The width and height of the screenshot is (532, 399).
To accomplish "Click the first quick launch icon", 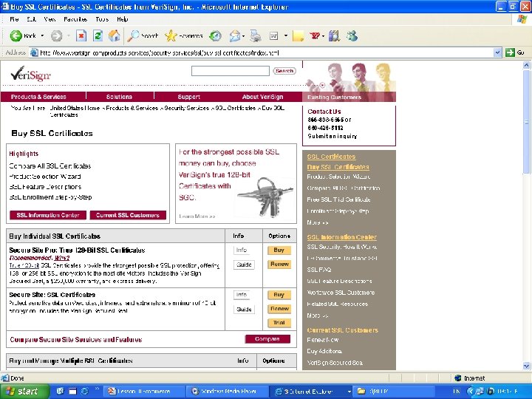I will [x=61, y=391].
